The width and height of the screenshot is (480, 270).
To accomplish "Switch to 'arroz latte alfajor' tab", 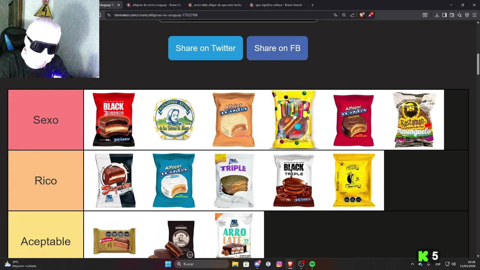I will click(x=216, y=5).
